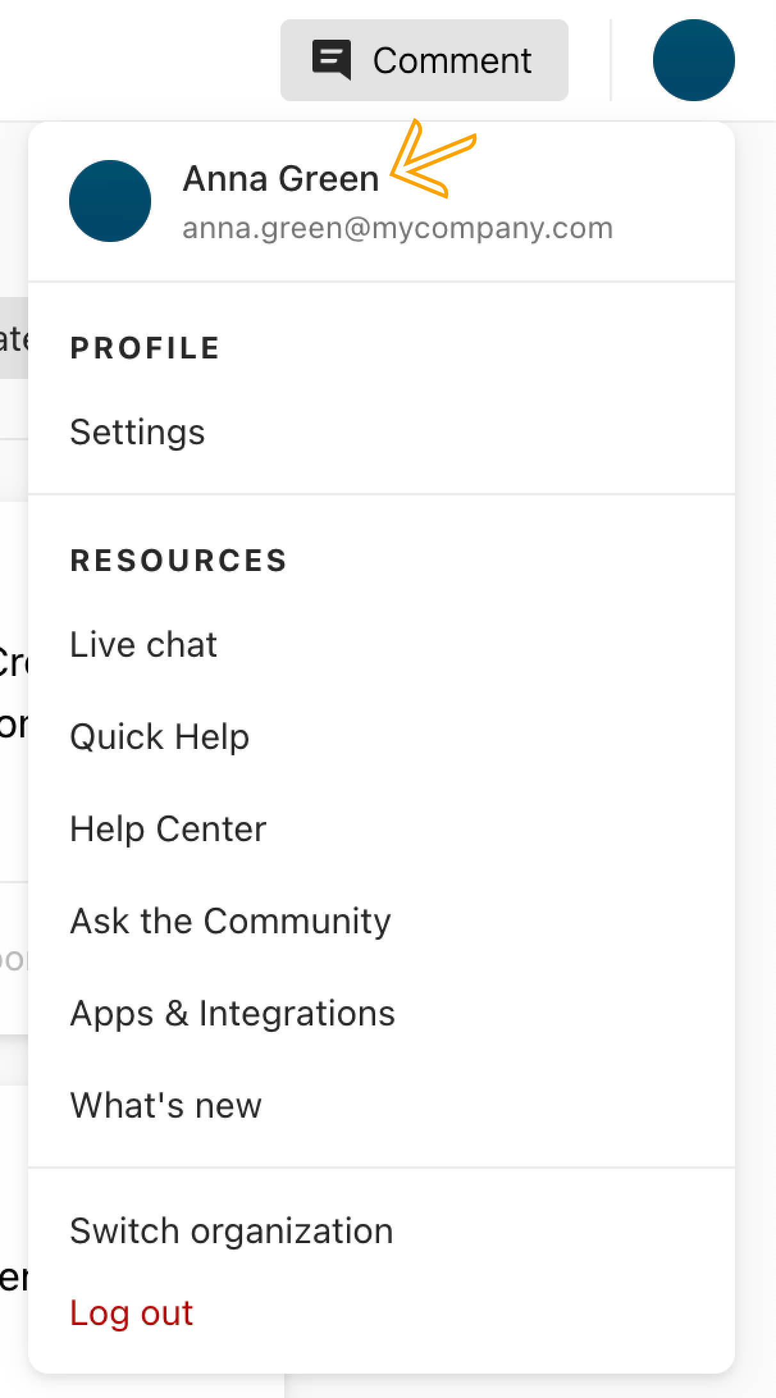Click the orange arrow pointing at Anna Green
This screenshot has height=1398, width=776.
[433, 159]
